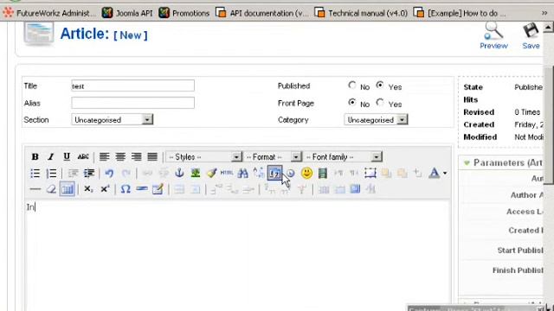Apply subscript formatting
The height and width of the screenshot is (311, 554).
88,189
